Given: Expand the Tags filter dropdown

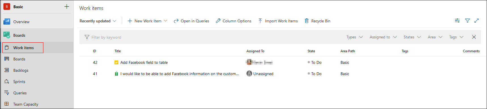Looking at the screenshot, I should click(456, 37).
